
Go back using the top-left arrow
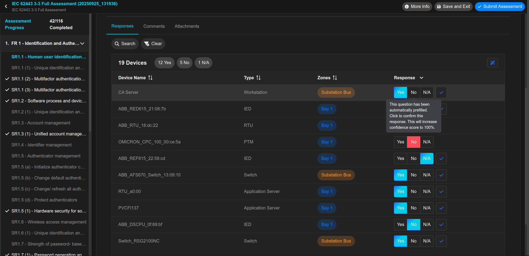pos(6,6)
